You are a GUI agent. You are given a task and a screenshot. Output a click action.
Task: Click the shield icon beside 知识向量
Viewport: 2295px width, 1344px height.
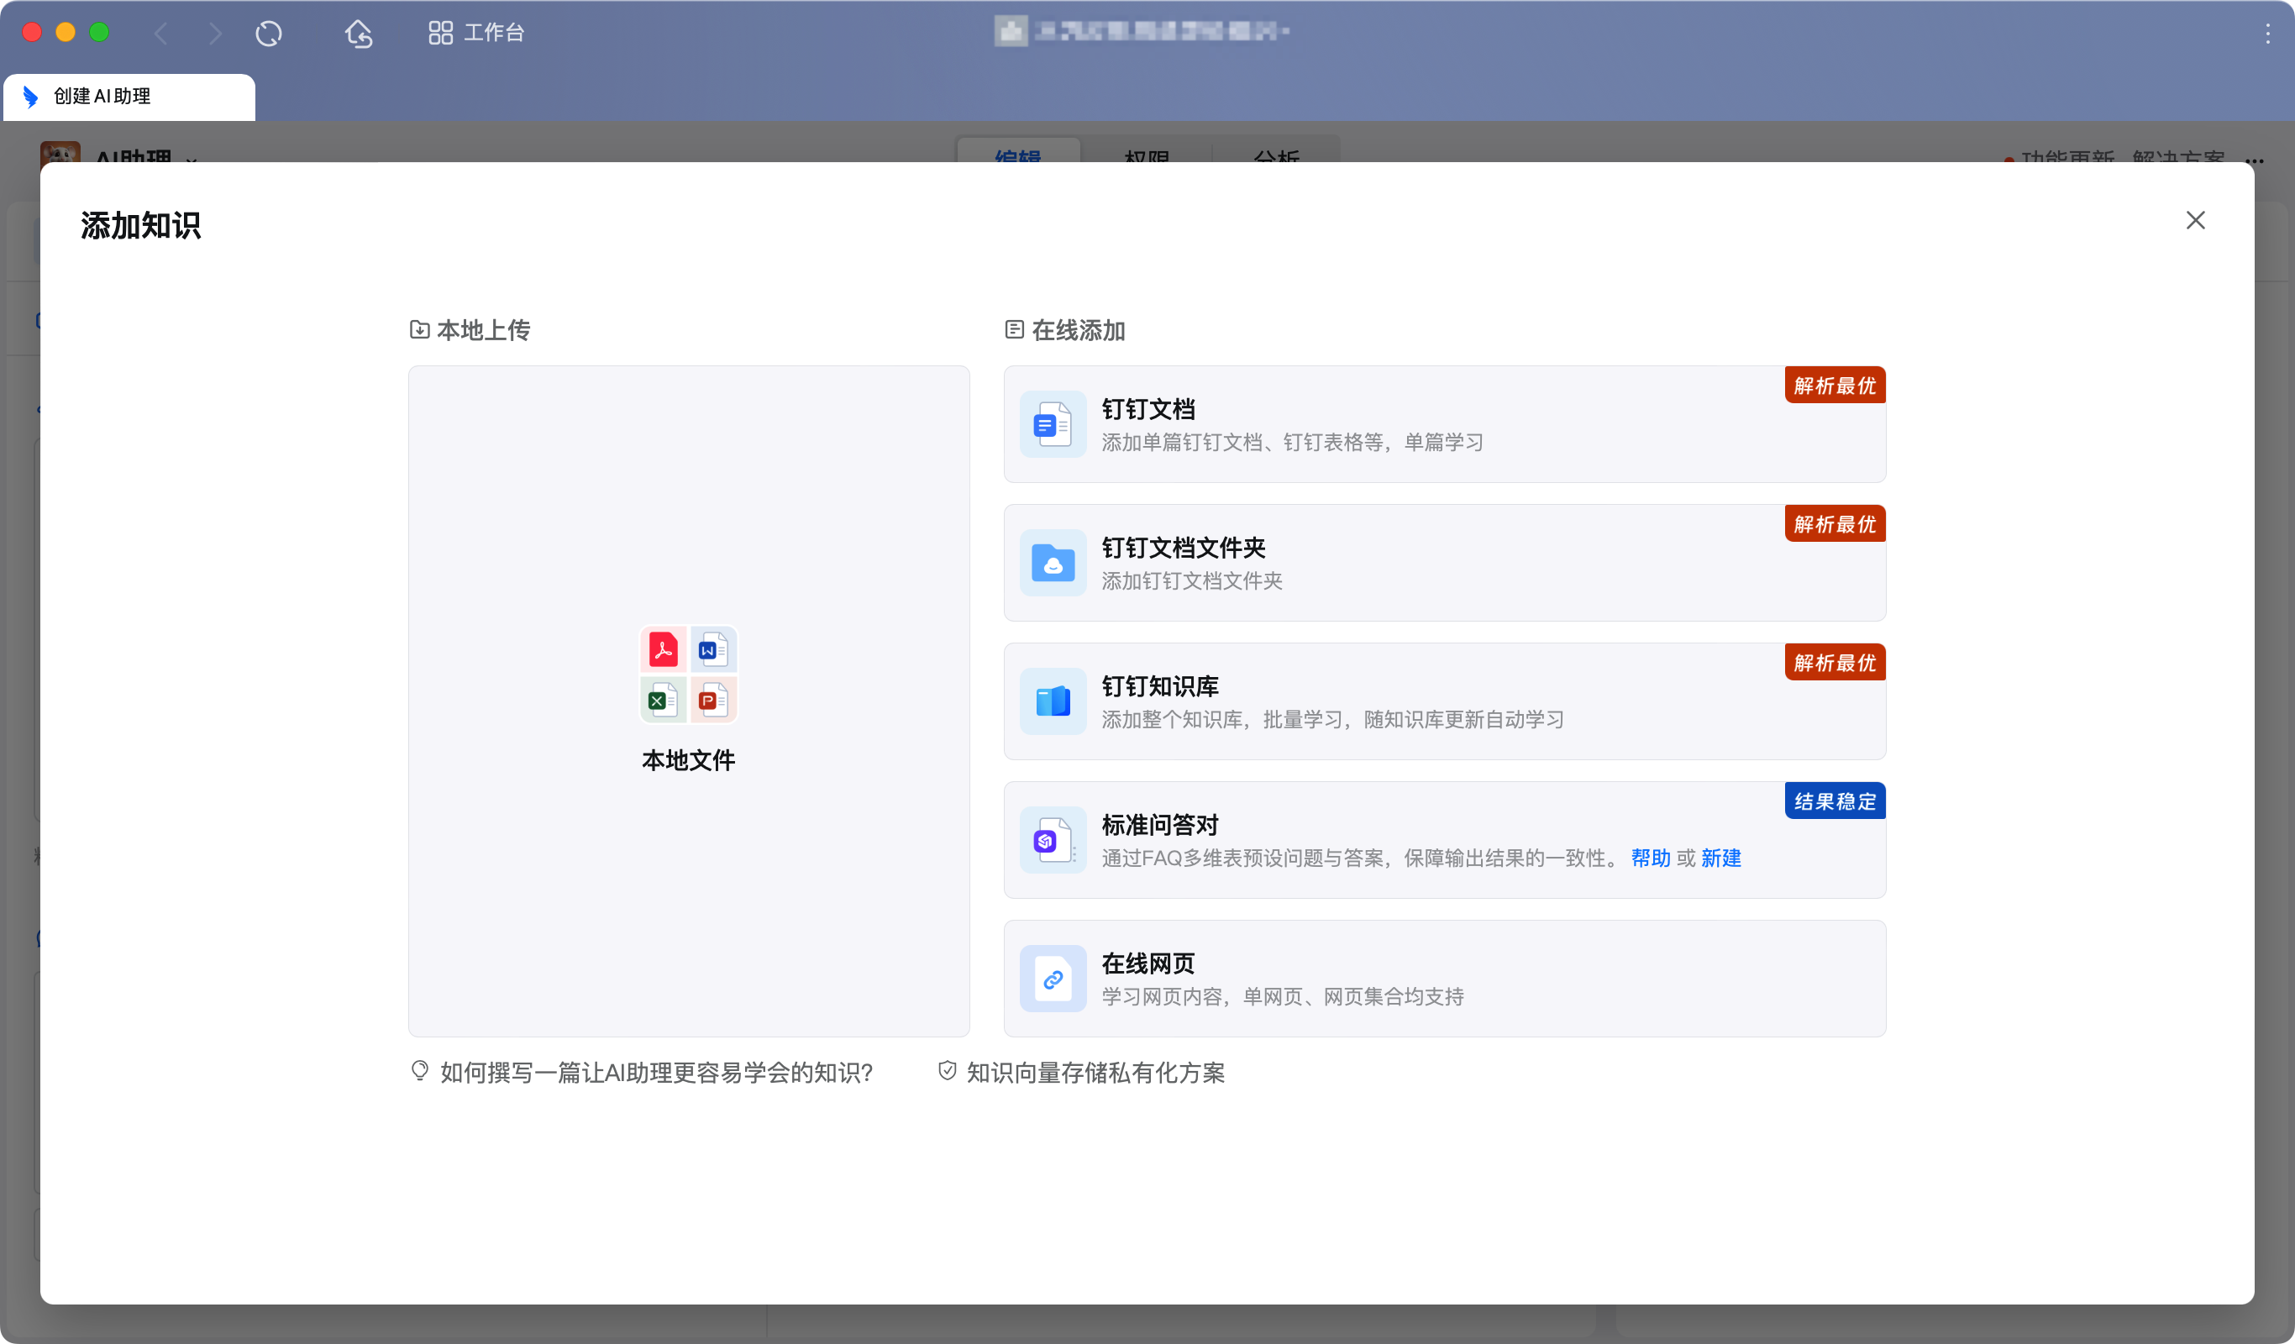coord(947,1071)
